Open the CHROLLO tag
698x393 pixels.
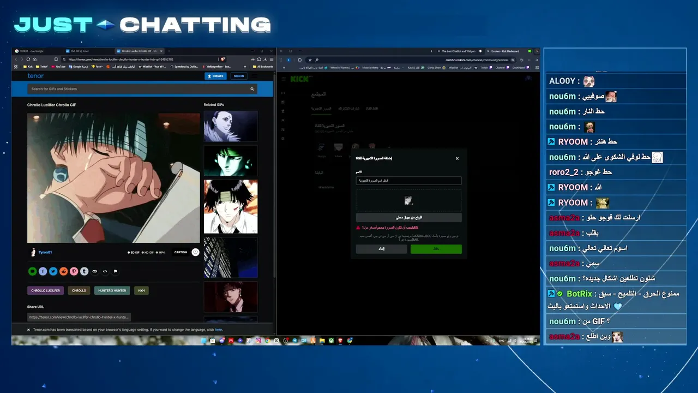[79, 290]
